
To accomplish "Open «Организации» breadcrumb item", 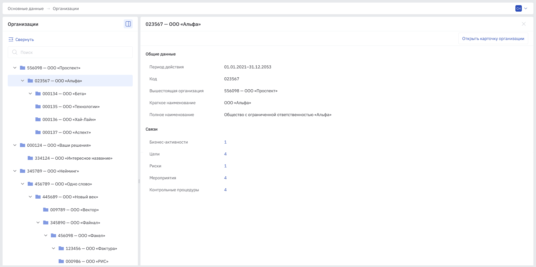I will (66, 9).
